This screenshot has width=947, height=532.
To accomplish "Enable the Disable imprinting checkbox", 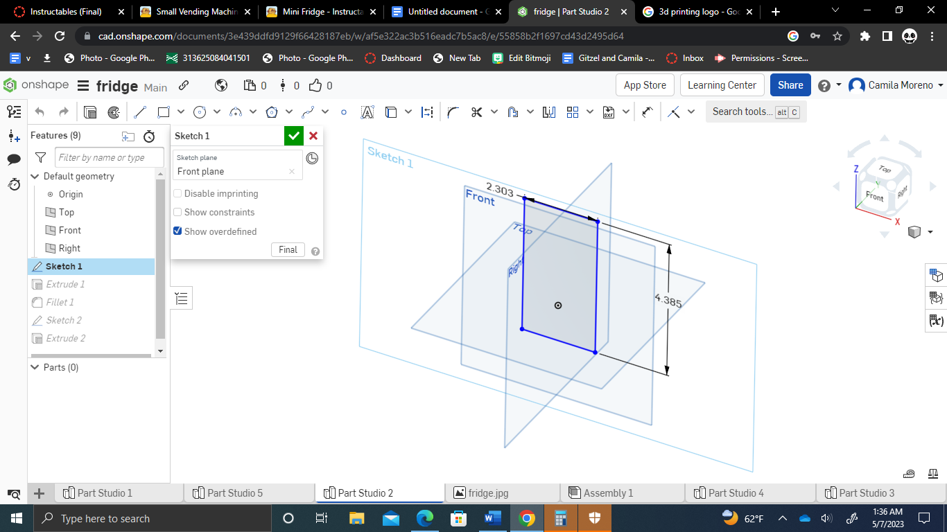I will [x=177, y=193].
